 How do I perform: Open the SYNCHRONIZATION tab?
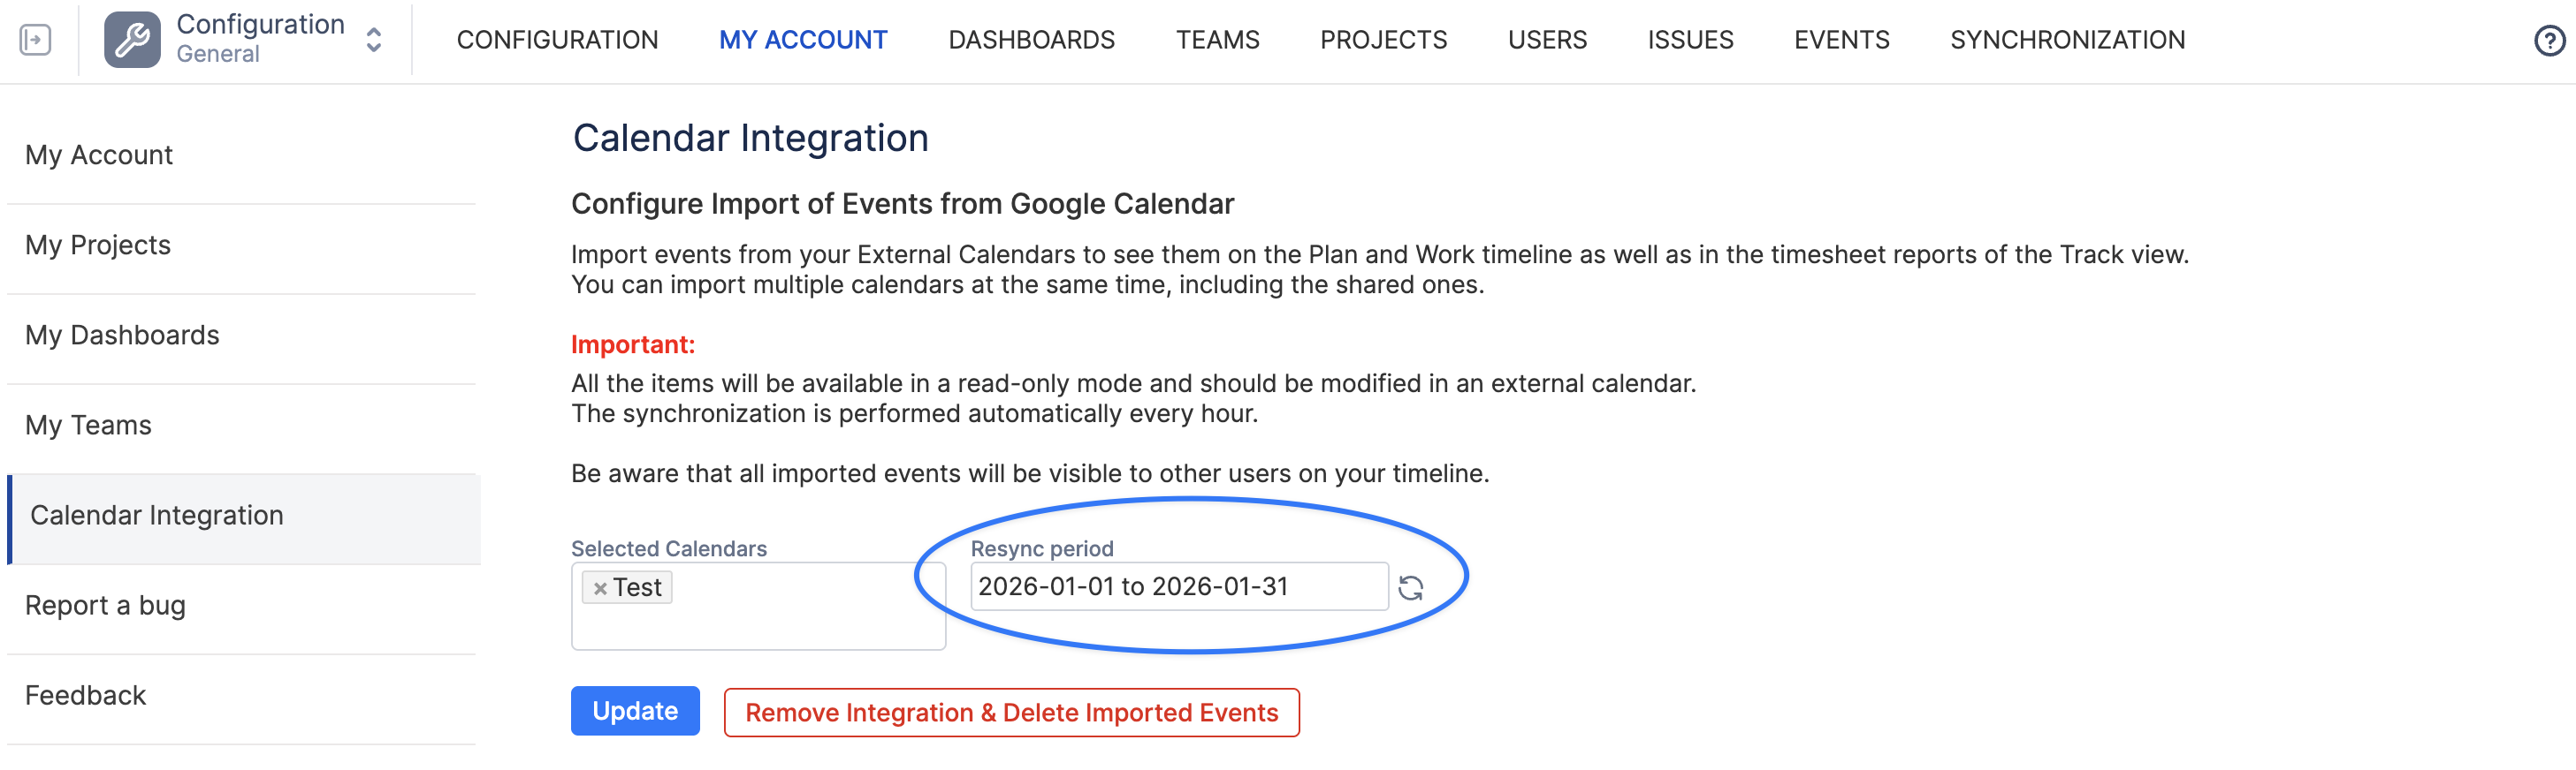tap(2067, 40)
